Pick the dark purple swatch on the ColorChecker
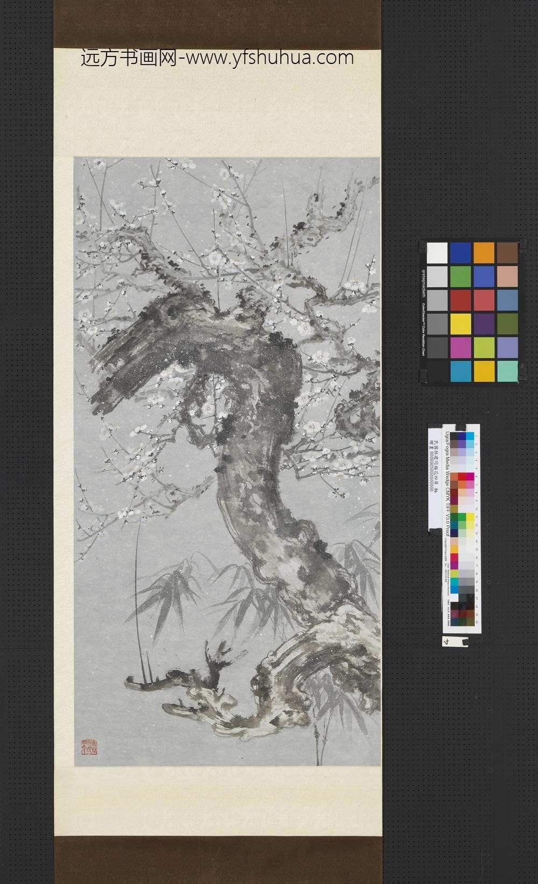The width and height of the screenshot is (538, 884). pos(484,323)
